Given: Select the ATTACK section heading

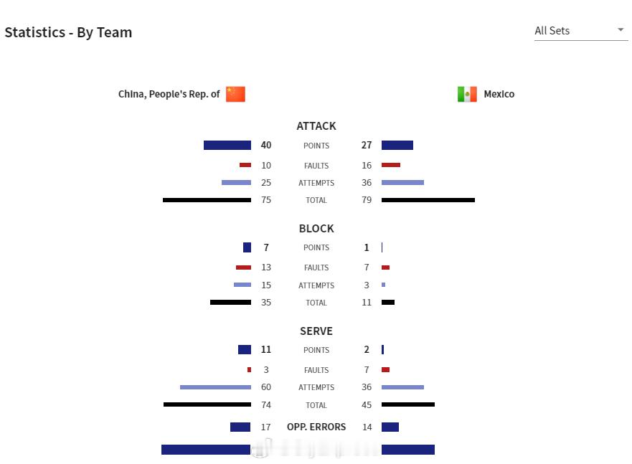Looking at the screenshot, I should click(316, 126).
